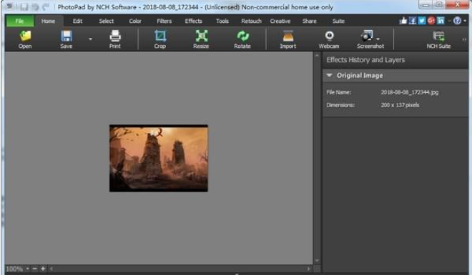Switch to the Effects tab
The height and width of the screenshot is (275, 472).
click(193, 21)
